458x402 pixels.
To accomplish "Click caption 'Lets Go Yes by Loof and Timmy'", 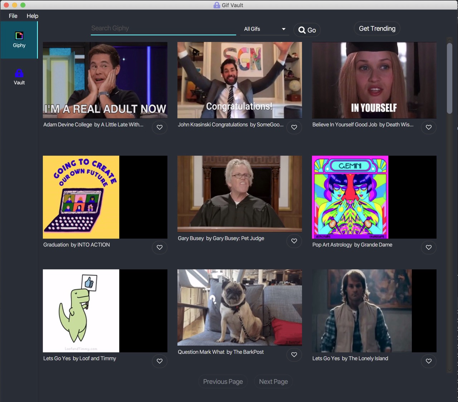I will pos(80,358).
